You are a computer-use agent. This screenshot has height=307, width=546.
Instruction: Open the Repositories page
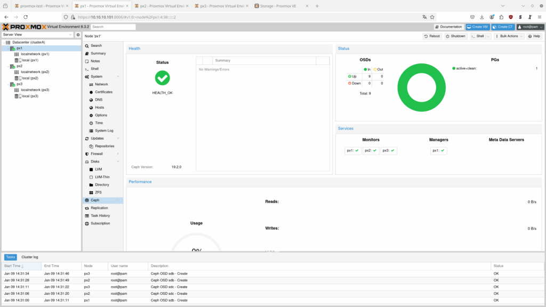(105, 146)
